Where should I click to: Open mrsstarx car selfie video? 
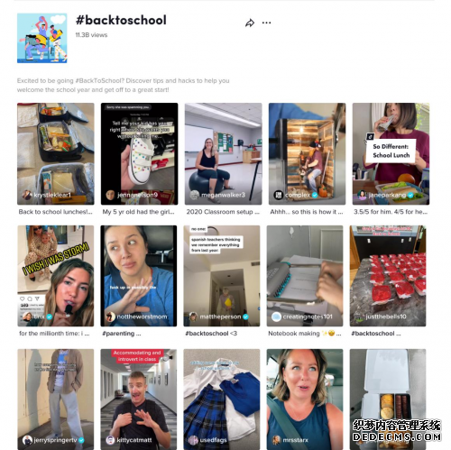pyautogui.click(x=305, y=399)
